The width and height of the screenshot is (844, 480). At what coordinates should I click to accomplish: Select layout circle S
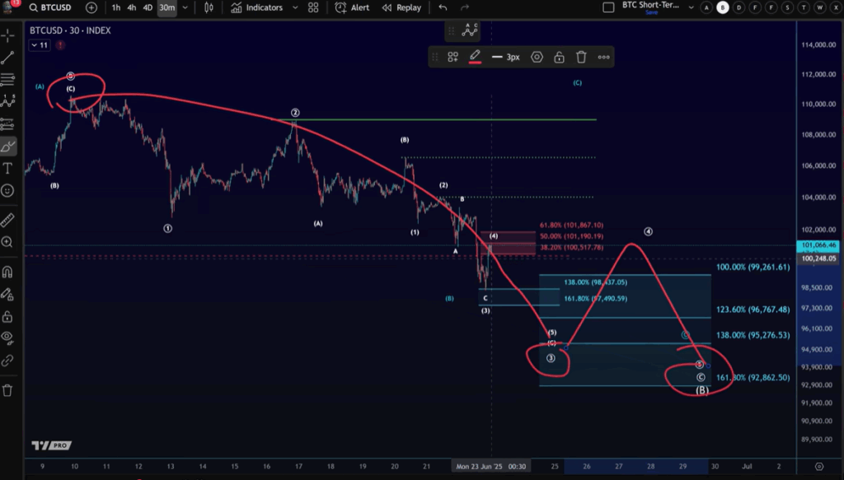coord(788,7)
